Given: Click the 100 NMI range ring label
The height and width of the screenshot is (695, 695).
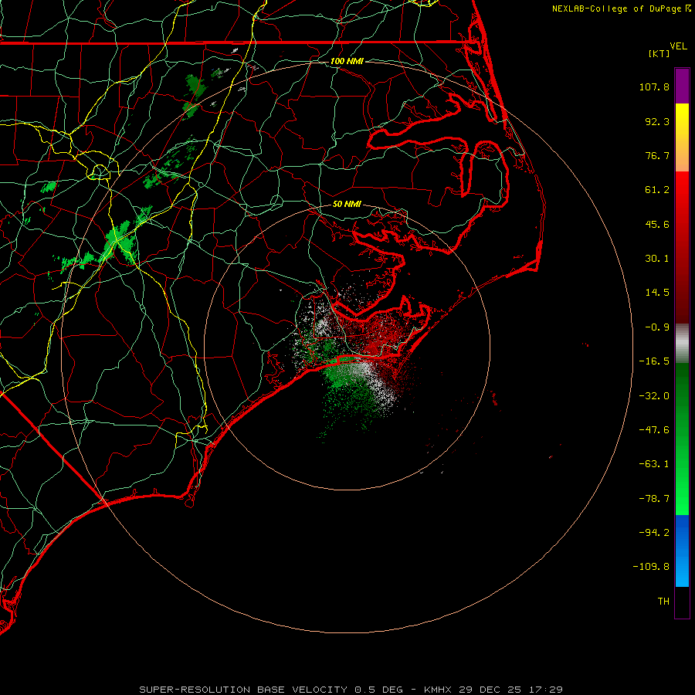Looking at the screenshot, I should (x=347, y=61).
